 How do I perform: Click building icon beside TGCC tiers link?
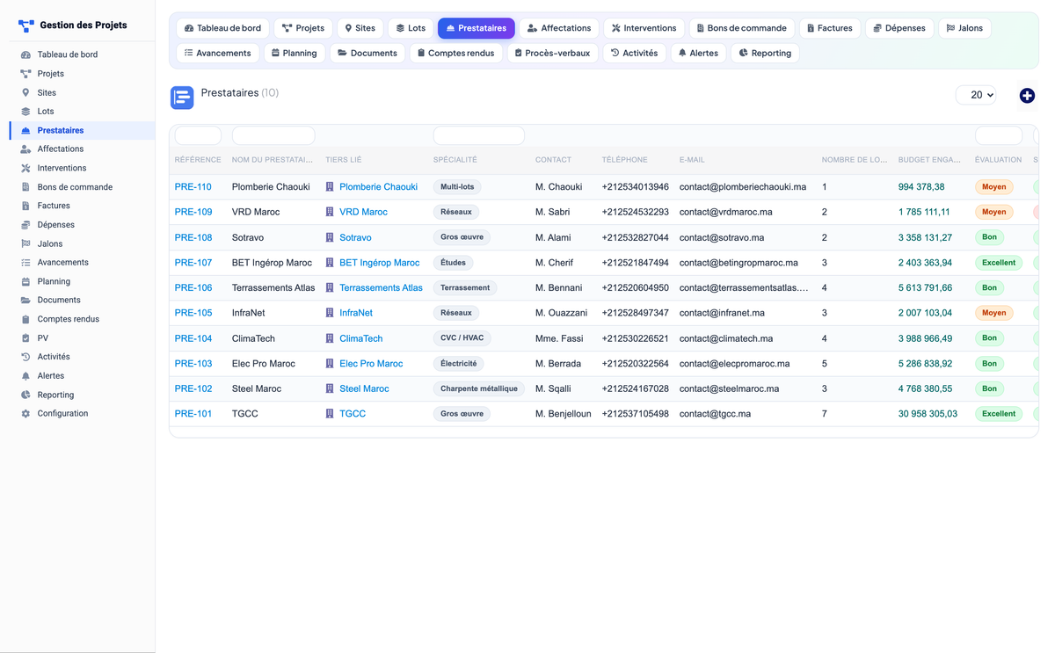coord(330,414)
